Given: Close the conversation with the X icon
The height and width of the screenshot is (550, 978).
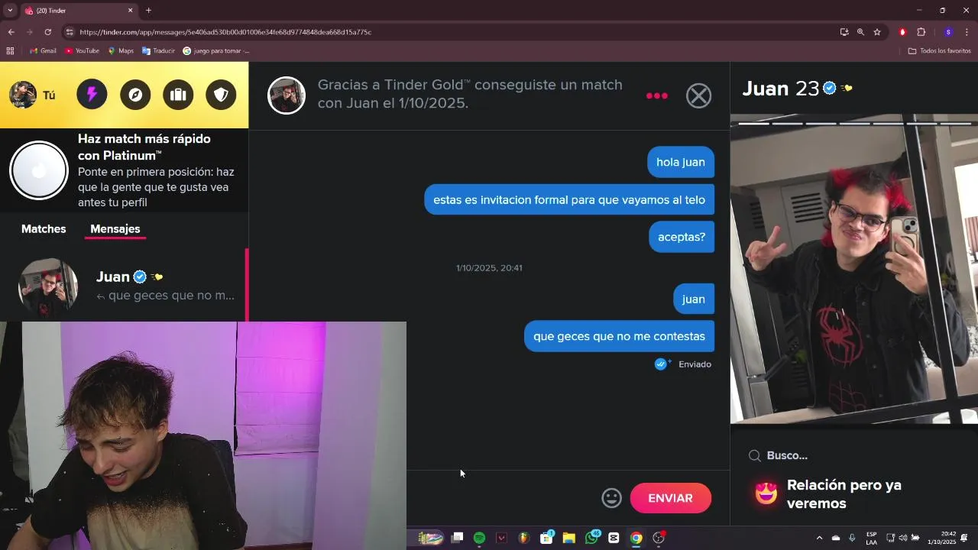Looking at the screenshot, I should pyautogui.click(x=698, y=95).
